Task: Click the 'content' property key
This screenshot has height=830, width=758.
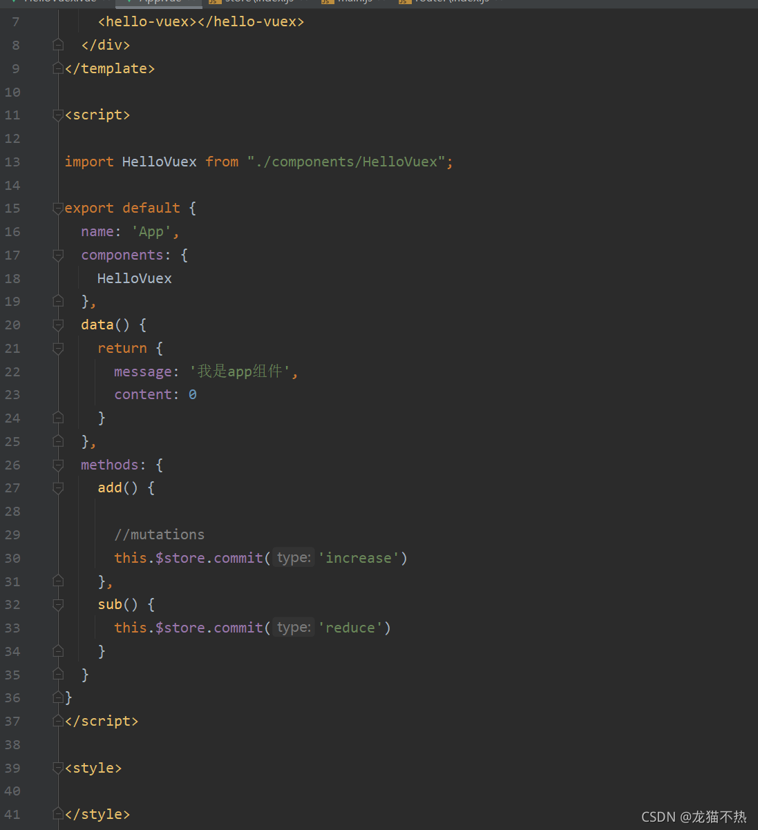Action: [x=143, y=395]
